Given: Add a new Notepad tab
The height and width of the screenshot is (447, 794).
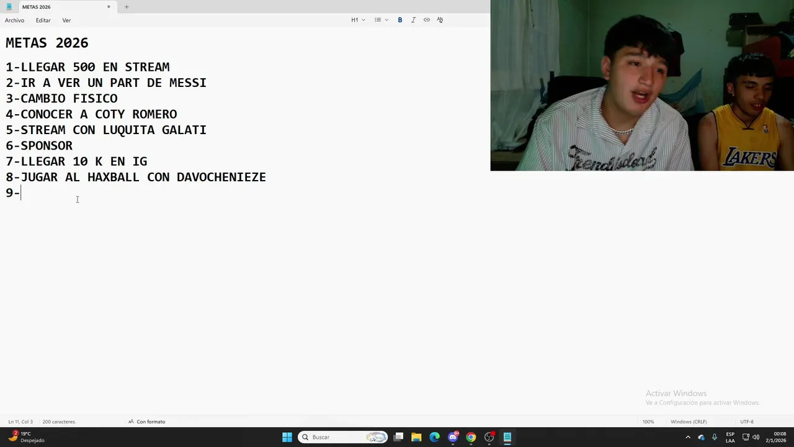Looking at the screenshot, I should 127,7.
